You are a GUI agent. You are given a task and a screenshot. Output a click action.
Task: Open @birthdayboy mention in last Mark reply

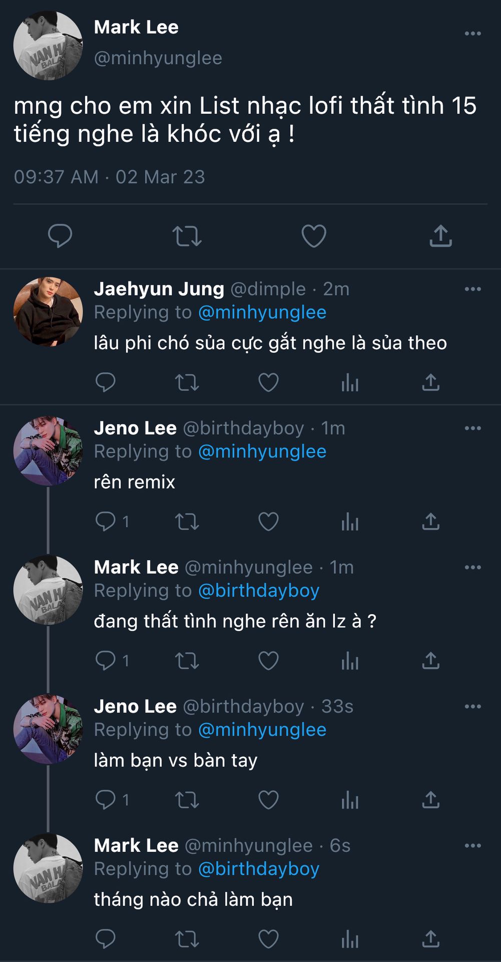point(259,869)
